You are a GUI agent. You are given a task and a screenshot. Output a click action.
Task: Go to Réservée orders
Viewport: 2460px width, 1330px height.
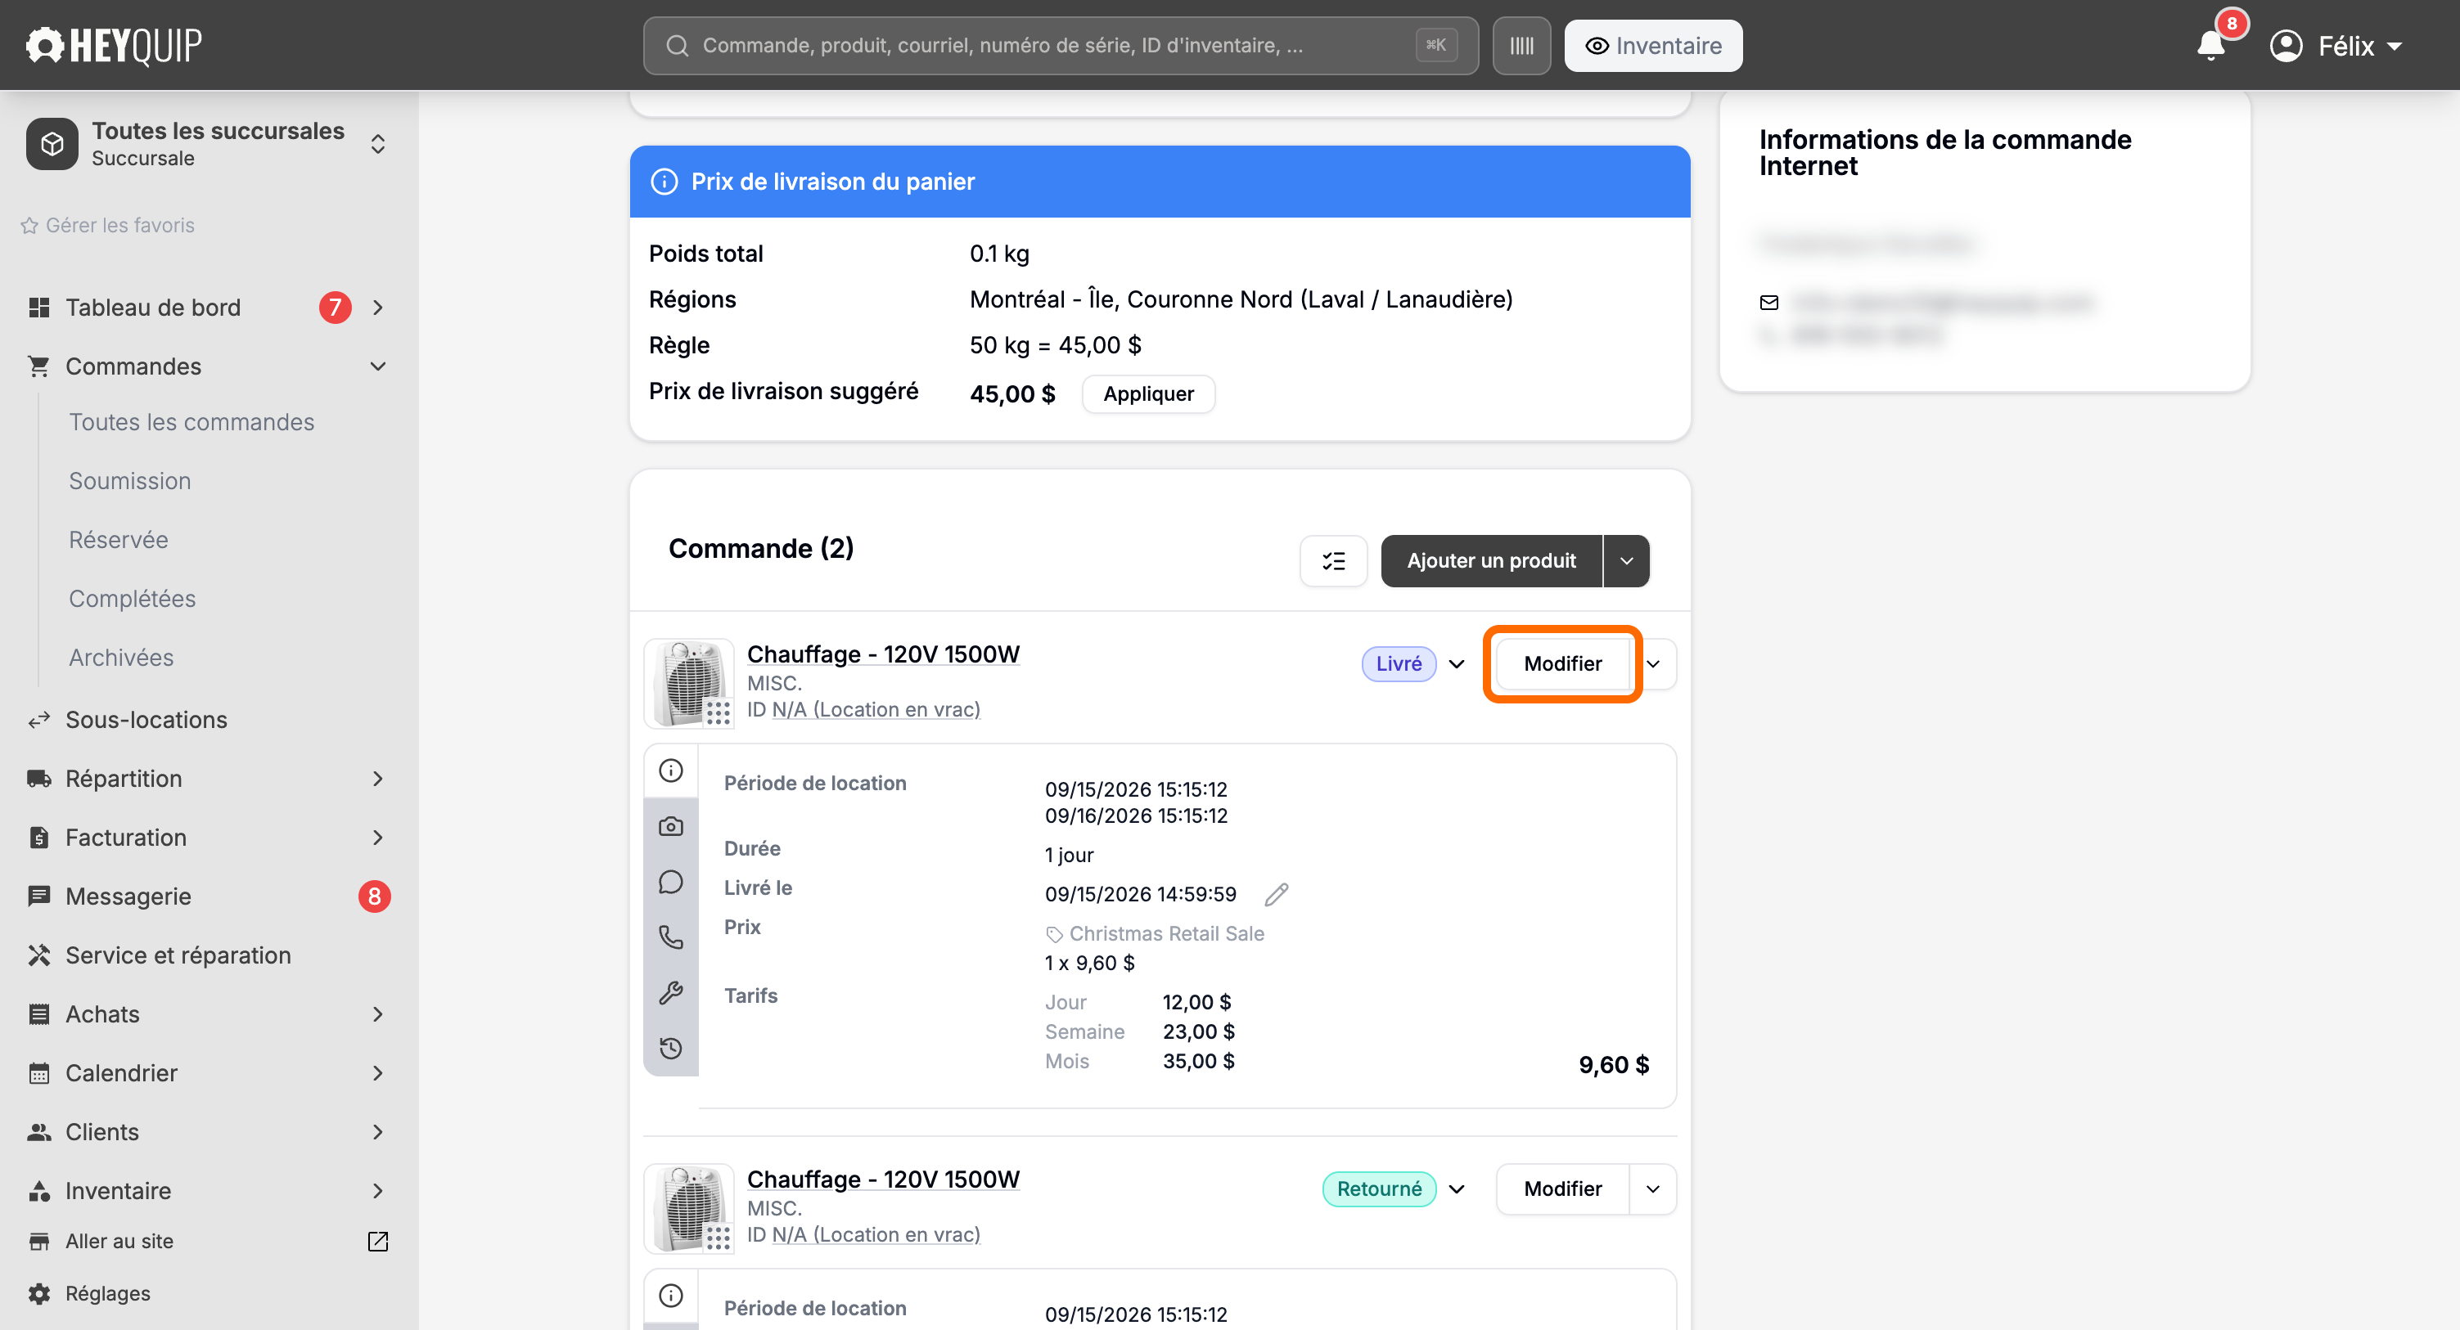[x=119, y=540]
